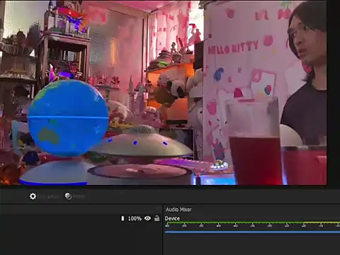
Task: Toggle source visibility with the eye icon
Action: (148, 218)
